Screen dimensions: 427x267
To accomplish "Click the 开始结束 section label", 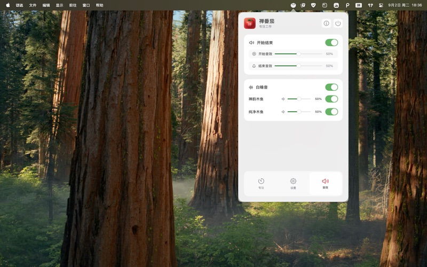I will 265,43.
